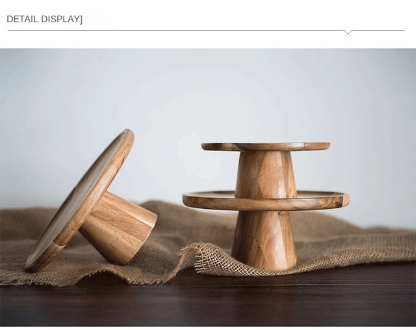Click the wider lower plate of stacked stands
This screenshot has width=416, height=330.
point(266,200)
